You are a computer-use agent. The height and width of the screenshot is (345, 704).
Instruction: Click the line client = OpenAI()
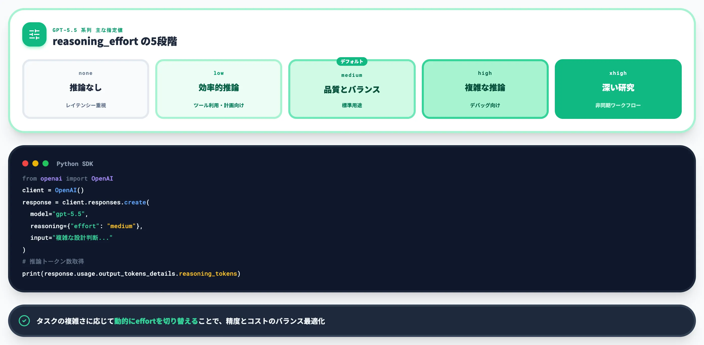click(x=53, y=190)
